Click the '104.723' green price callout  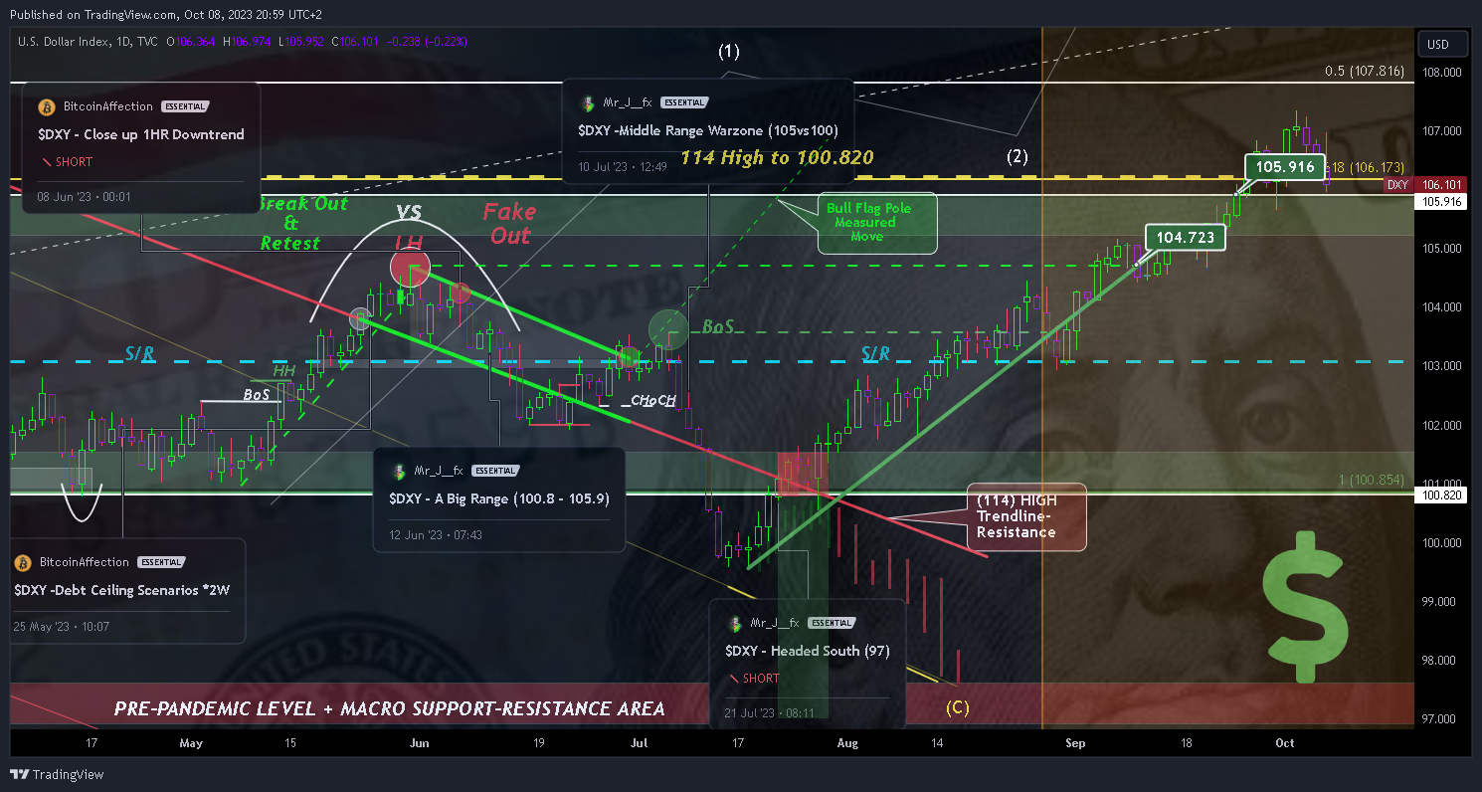1186,237
